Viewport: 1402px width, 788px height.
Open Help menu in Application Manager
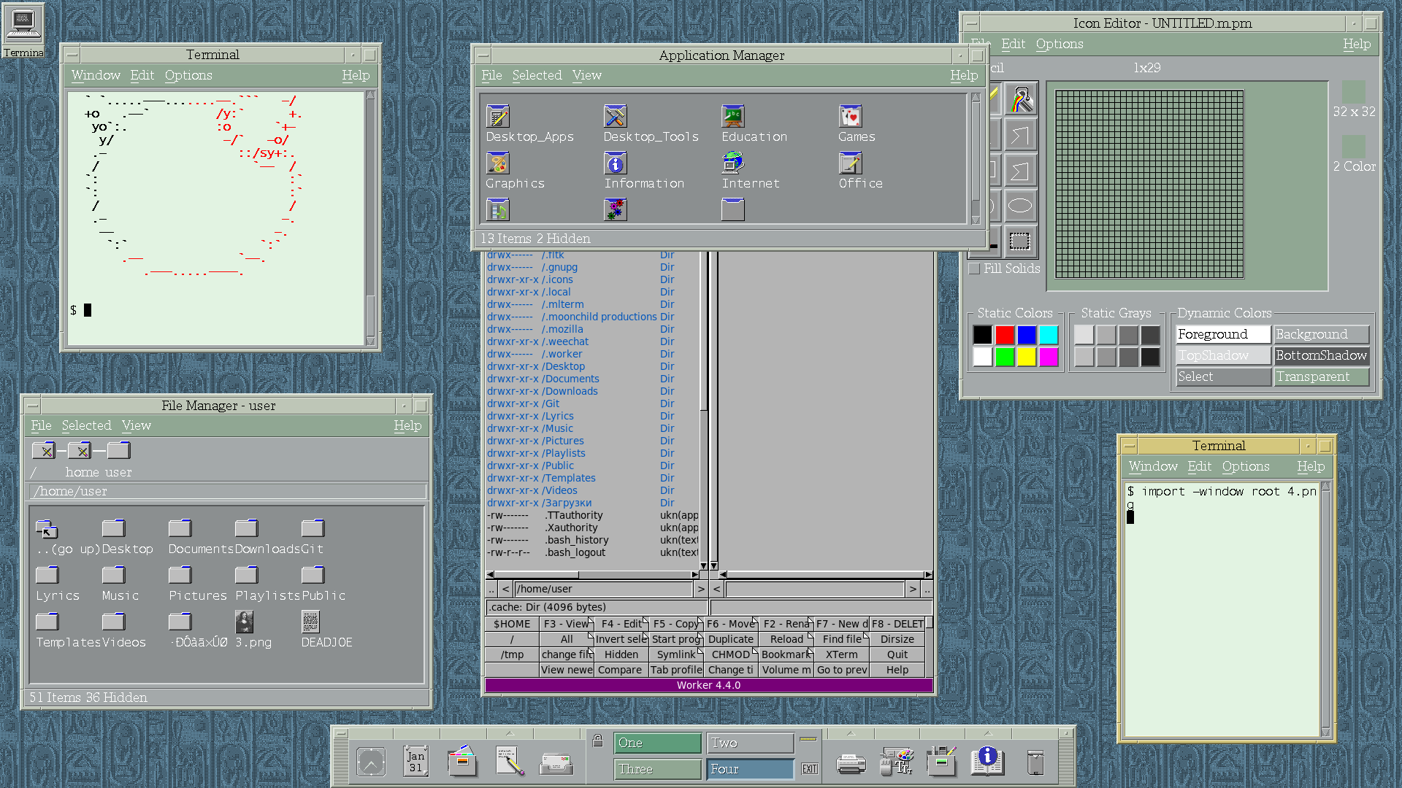pos(964,75)
